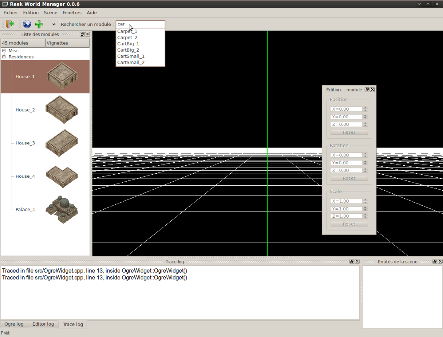Viewport: 443px width, 337px height.
Task: Click the Rotation Y field
Action: click(x=346, y=163)
